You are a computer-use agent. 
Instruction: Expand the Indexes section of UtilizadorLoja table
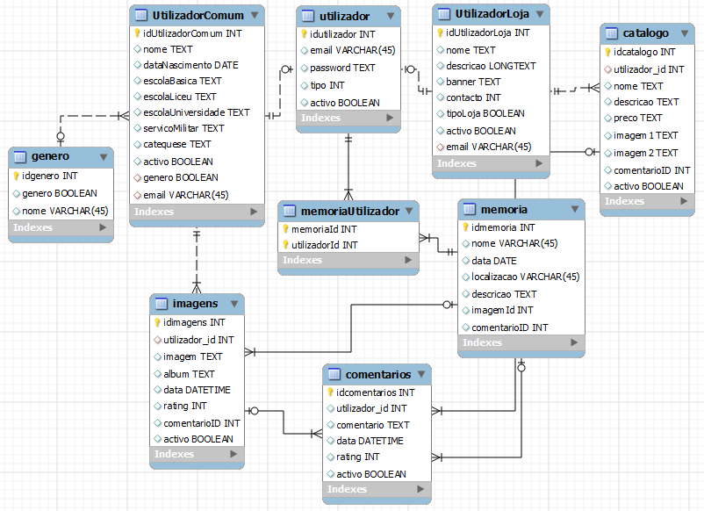[x=540, y=163]
